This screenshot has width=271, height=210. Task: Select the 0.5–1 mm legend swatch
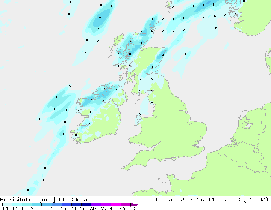(17, 204)
